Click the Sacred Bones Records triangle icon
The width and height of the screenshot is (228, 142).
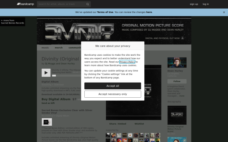pos(182,38)
